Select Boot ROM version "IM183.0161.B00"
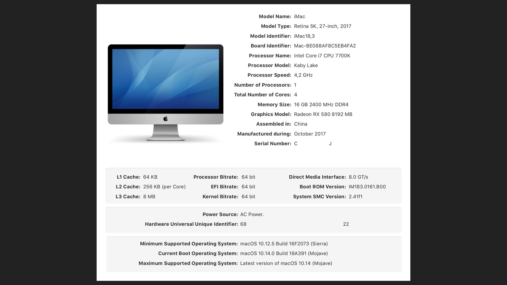507x285 pixels. tap(367, 187)
